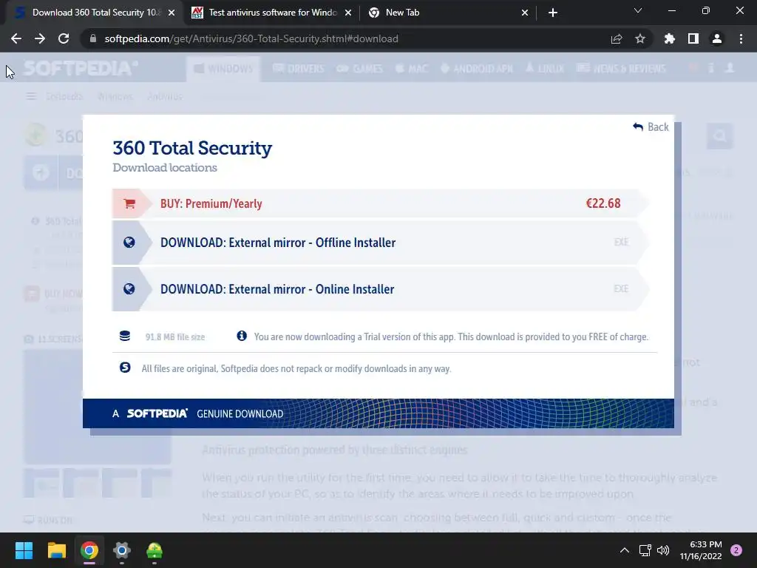Open notifications badge showing 2
This screenshot has height=568, width=757.
(736, 550)
